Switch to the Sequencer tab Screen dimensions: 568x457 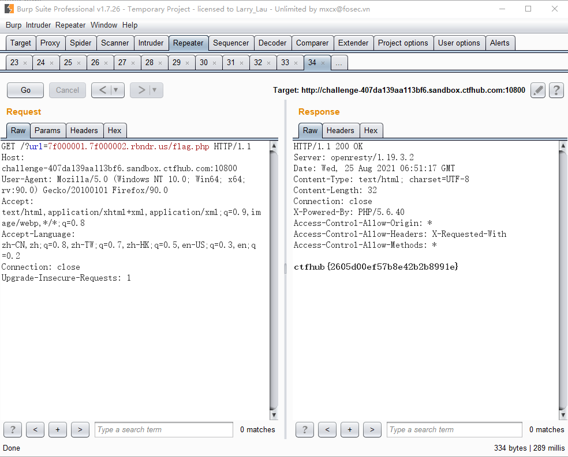[231, 43]
